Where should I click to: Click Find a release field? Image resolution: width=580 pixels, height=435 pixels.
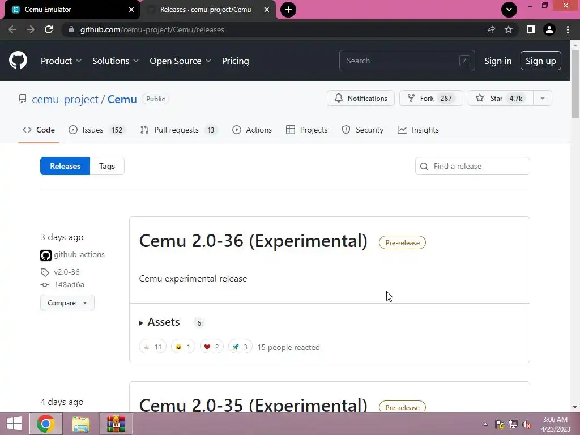tap(472, 166)
